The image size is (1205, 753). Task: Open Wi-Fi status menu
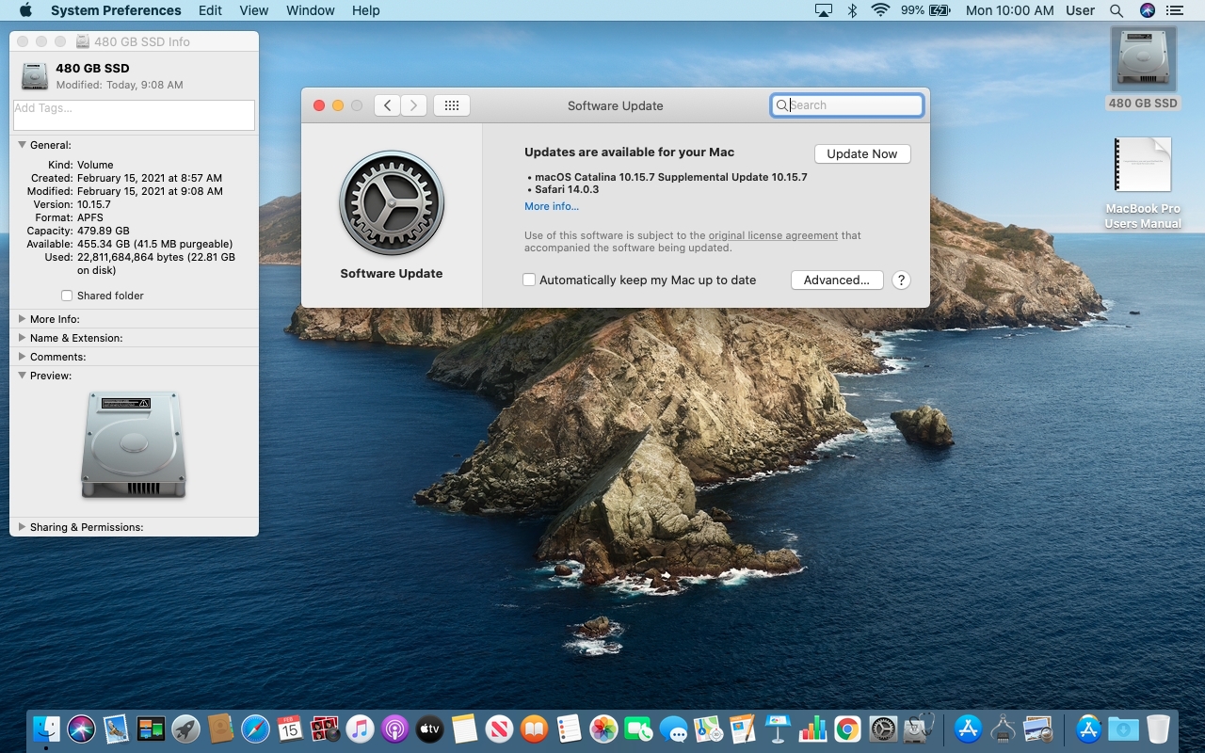click(x=880, y=10)
